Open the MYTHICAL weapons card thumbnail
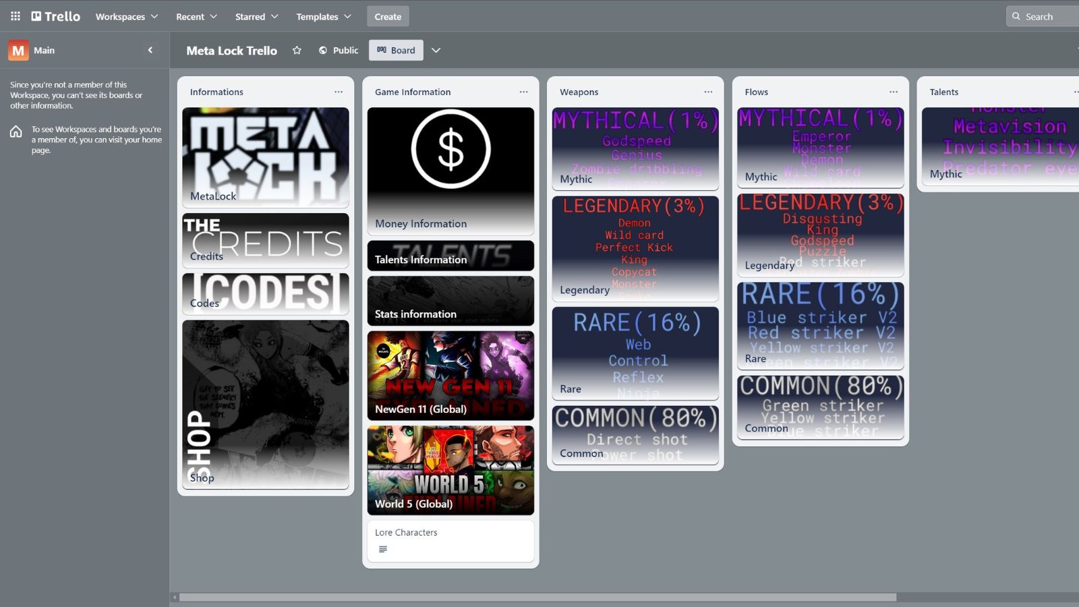The width and height of the screenshot is (1079, 607). click(x=635, y=148)
